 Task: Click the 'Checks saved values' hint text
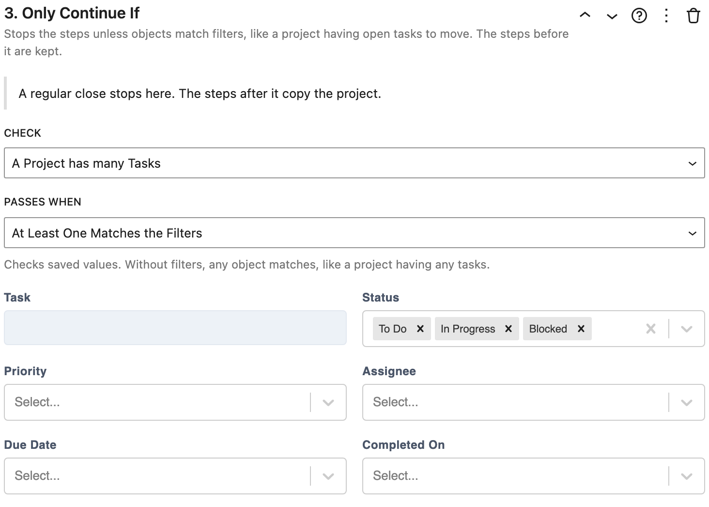point(247,265)
